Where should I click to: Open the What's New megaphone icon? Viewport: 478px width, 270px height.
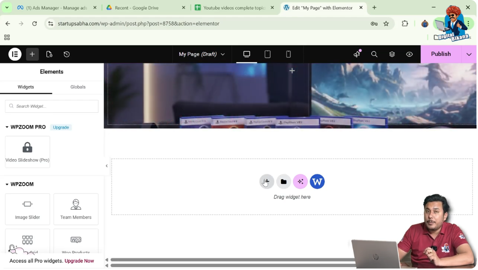[x=357, y=54]
